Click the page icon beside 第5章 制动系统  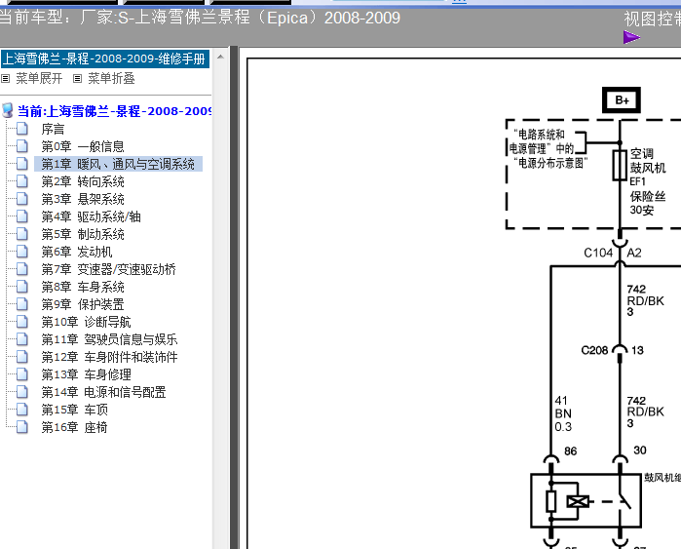22,234
